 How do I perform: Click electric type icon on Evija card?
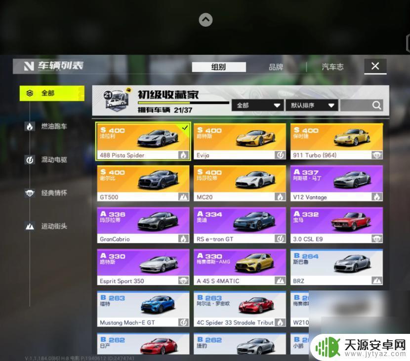pos(280,155)
